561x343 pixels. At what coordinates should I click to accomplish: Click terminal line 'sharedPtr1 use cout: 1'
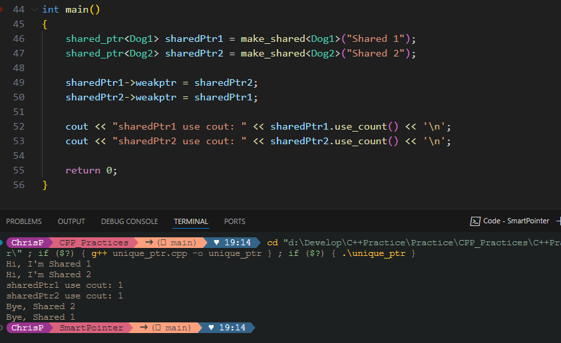point(65,285)
